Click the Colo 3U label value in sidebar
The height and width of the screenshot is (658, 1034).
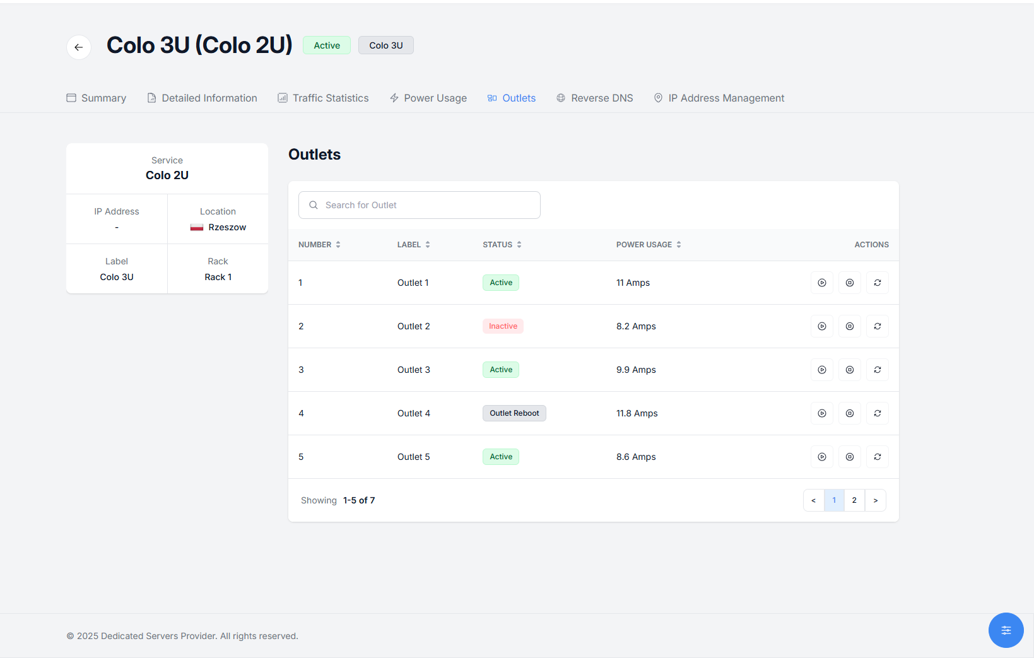pyautogui.click(x=117, y=277)
